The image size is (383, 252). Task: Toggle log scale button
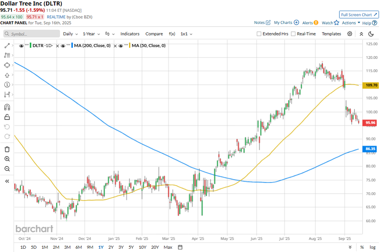point(372,247)
